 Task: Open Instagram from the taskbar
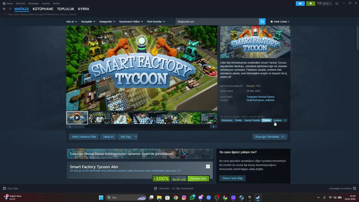click(x=184, y=198)
